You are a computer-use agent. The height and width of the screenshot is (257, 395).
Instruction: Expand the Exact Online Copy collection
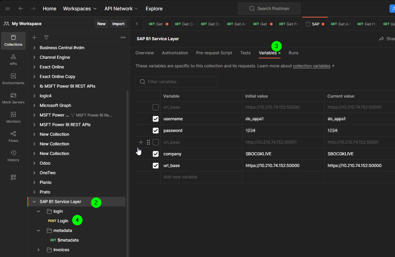tap(34, 77)
